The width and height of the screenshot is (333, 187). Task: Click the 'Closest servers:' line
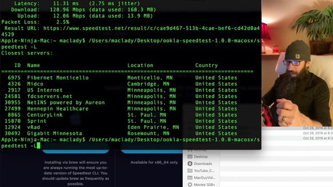point(27,53)
